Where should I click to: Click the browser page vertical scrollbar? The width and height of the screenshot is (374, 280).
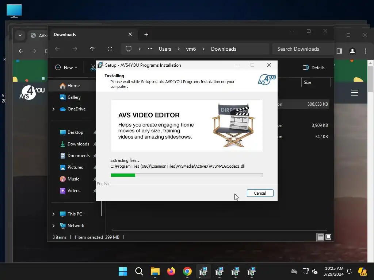[370, 79]
